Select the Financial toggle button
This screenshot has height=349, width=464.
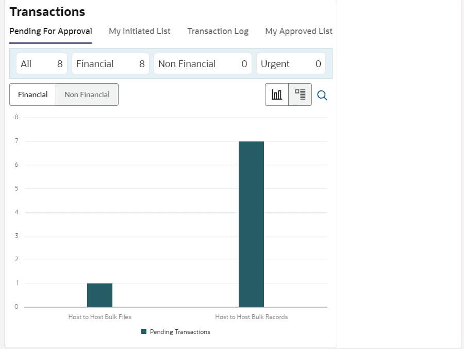[x=33, y=94]
